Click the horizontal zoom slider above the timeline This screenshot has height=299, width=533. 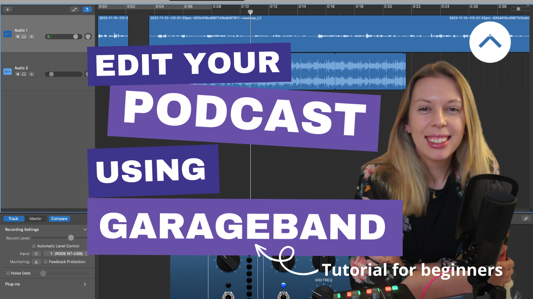[x=521, y=9]
